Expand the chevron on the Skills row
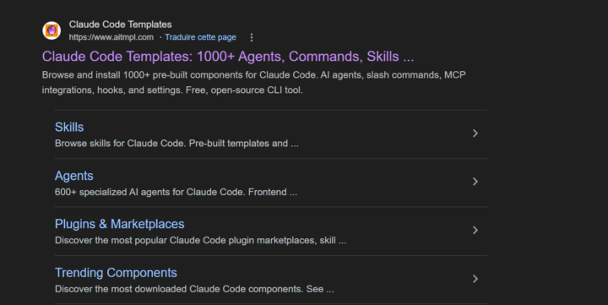 point(475,133)
